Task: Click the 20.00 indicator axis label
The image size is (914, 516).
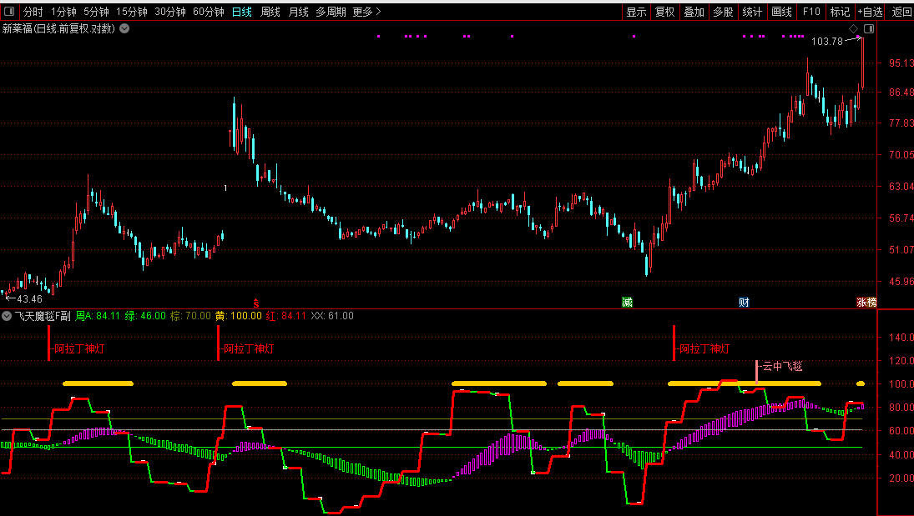Action: pyautogui.click(x=901, y=478)
